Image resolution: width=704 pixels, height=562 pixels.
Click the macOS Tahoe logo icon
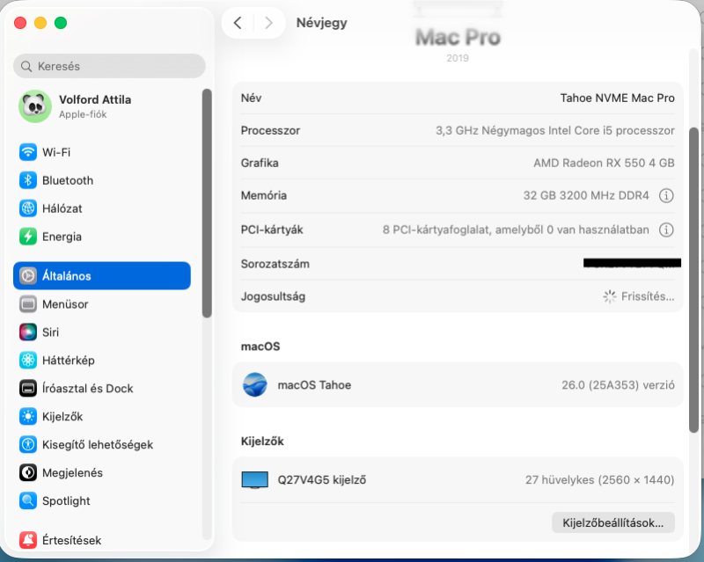coord(255,384)
